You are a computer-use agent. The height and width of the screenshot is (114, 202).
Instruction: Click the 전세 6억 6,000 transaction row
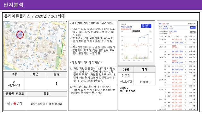[177, 79]
